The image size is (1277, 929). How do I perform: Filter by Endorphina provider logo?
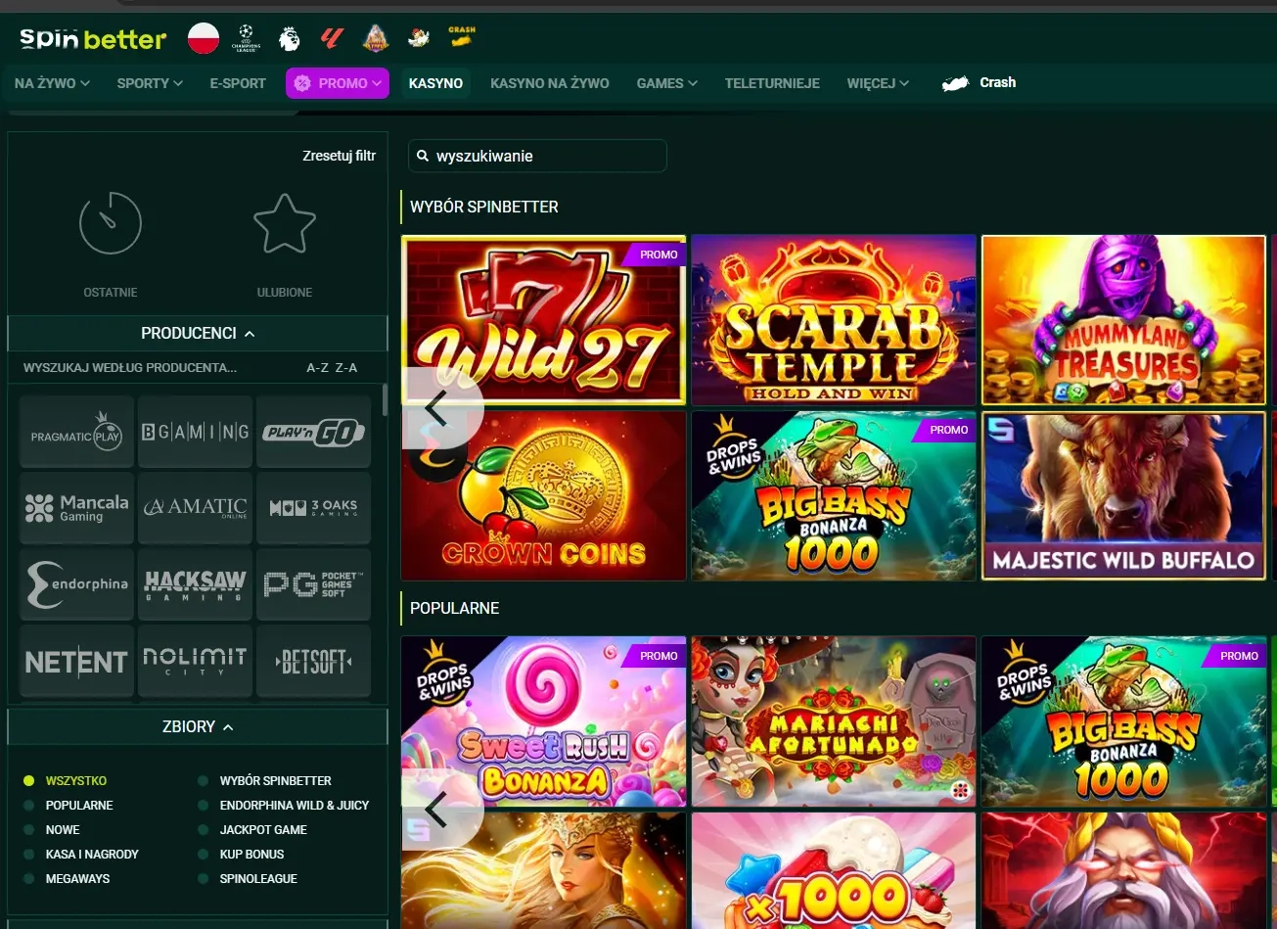76,584
